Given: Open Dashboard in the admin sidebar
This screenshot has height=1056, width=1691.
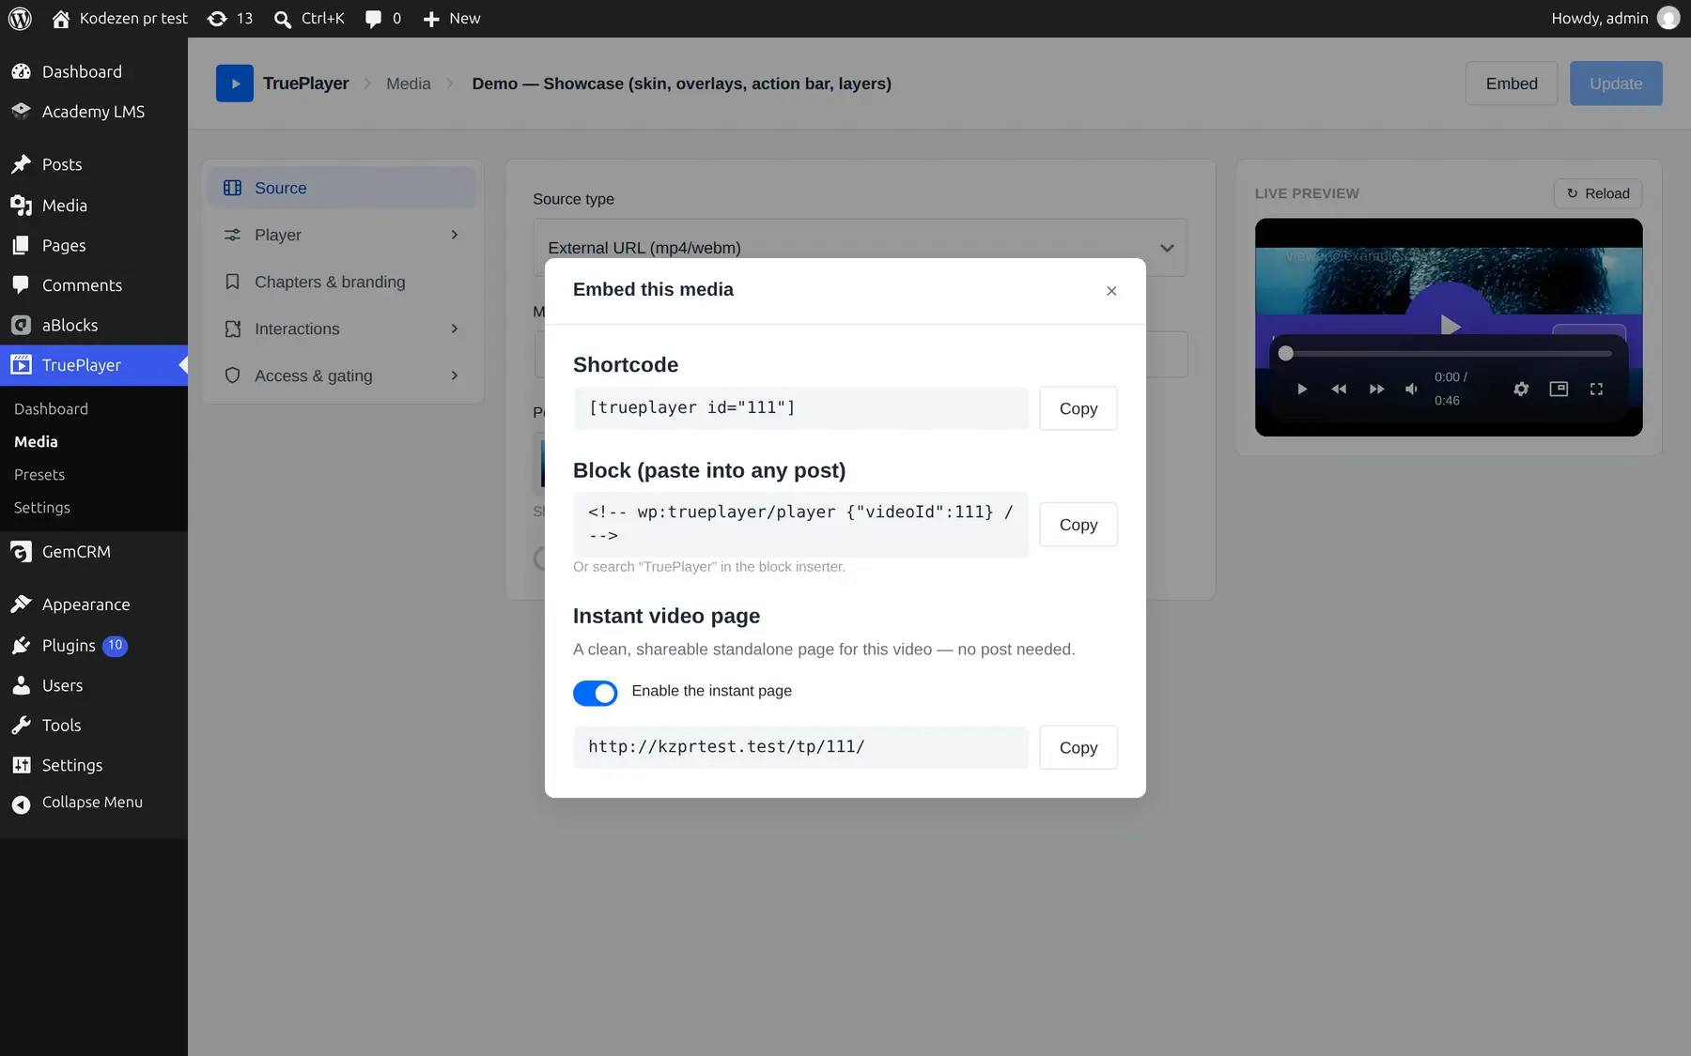Looking at the screenshot, I should coord(94,72).
